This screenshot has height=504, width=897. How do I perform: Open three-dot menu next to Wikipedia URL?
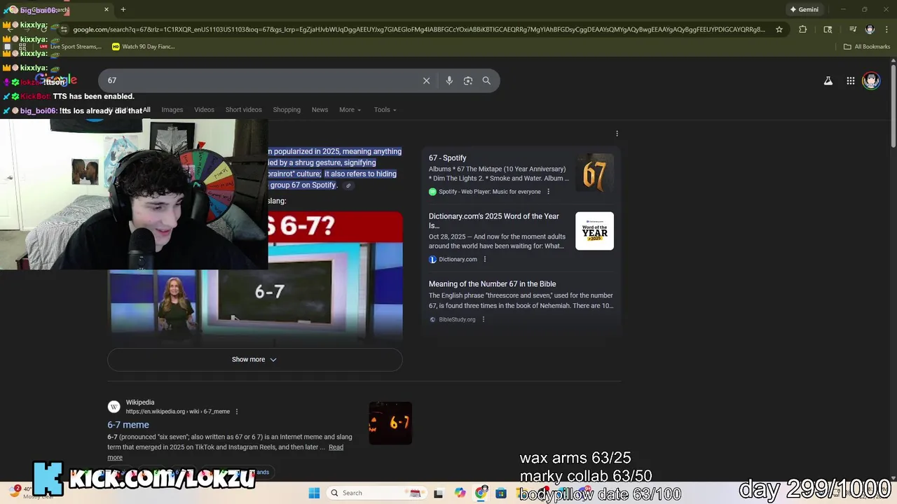coord(237,412)
